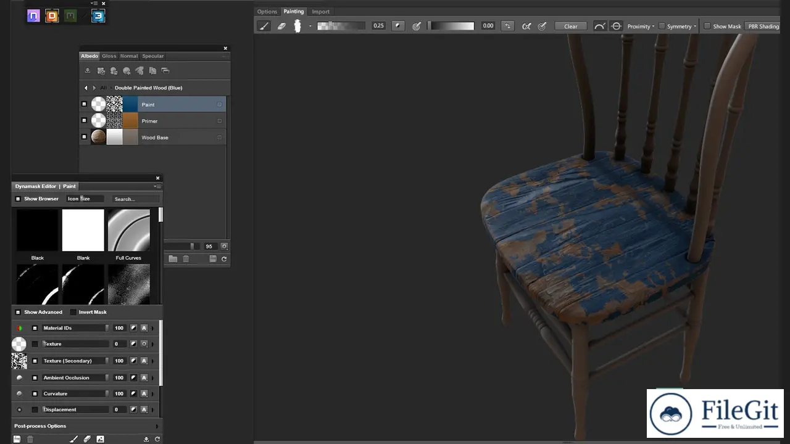Open the brush tip dropdown arrow
This screenshot has height=444, width=790.
pos(310,26)
